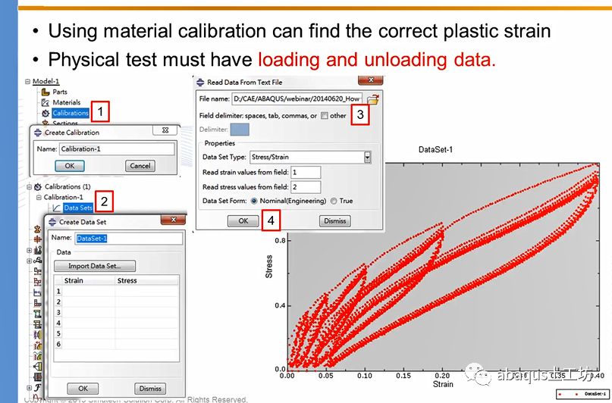The width and height of the screenshot is (612, 403).
Task: Click the Data Sets curve icon
Action: coord(57,208)
